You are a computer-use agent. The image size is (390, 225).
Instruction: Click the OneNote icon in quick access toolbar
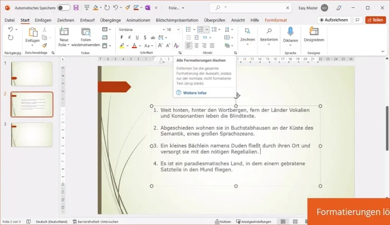coord(148,8)
